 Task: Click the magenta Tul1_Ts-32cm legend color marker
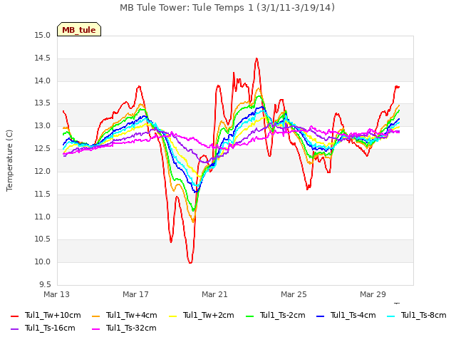click(95, 329)
